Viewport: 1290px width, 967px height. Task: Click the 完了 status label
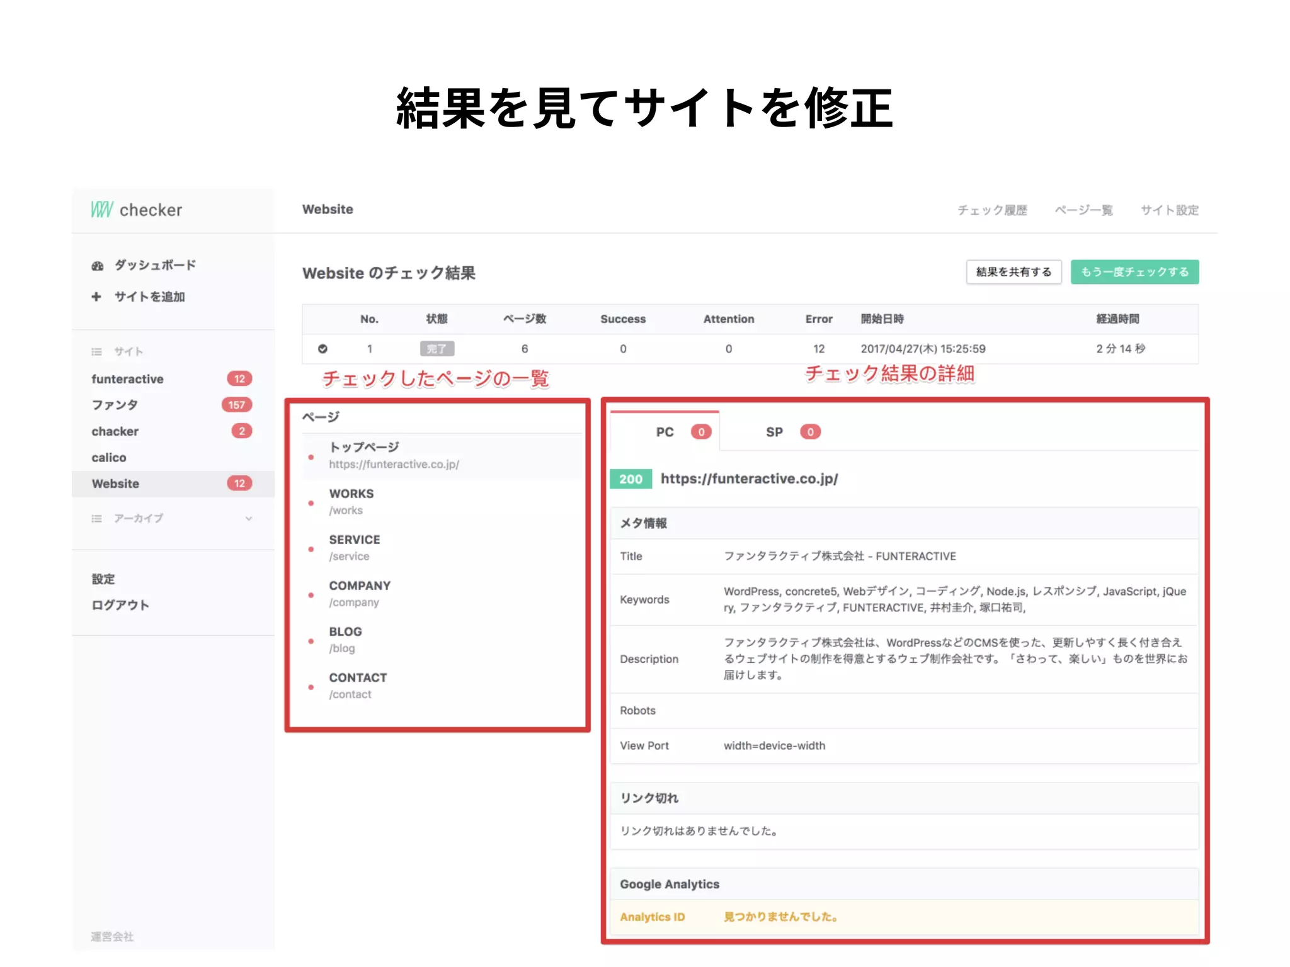(x=437, y=349)
